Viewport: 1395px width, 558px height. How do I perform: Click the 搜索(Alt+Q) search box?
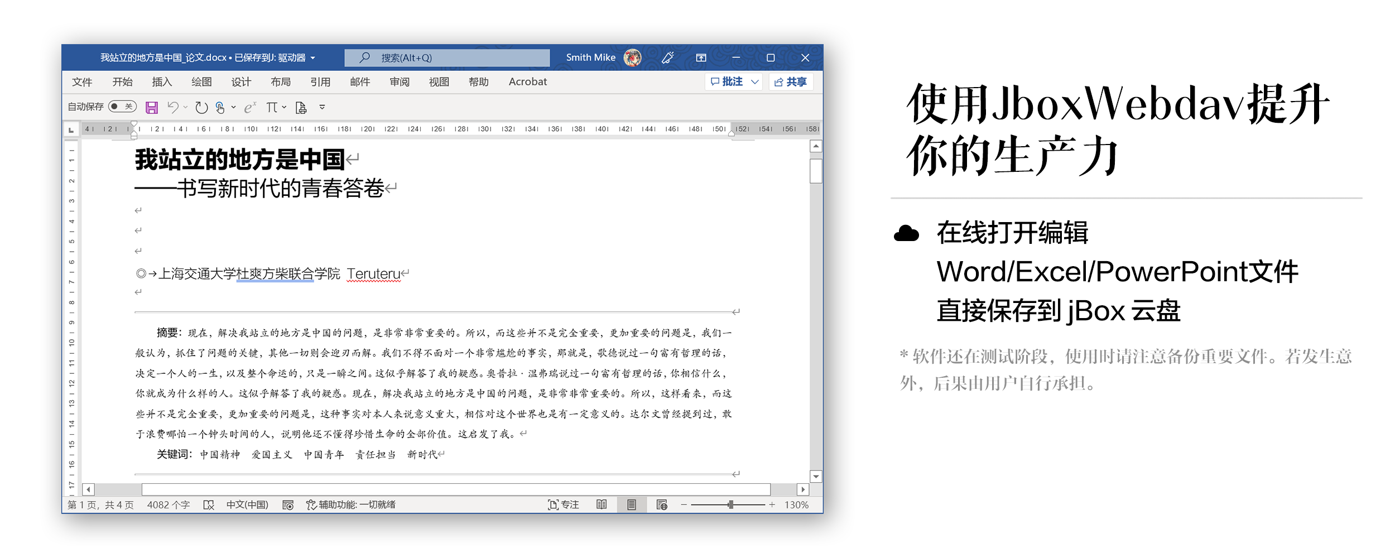[447, 57]
